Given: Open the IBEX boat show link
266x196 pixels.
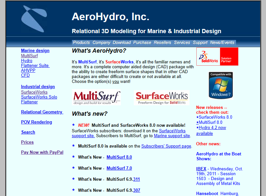Looking at the screenshot, I should pyautogui.click(x=201, y=169).
